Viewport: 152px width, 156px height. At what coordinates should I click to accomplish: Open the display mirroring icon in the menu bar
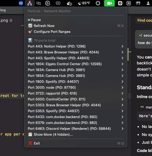(x=39, y=3)
